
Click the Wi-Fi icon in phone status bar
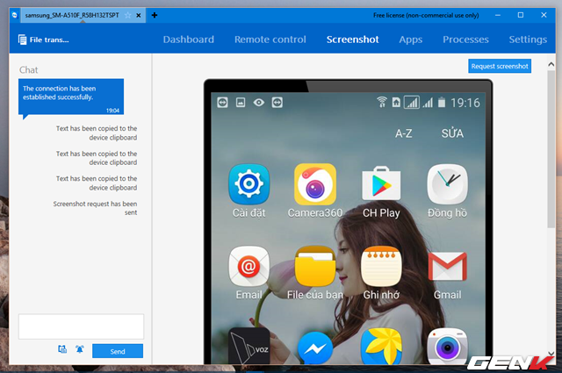pyautogui.click(x=382, y=102)
